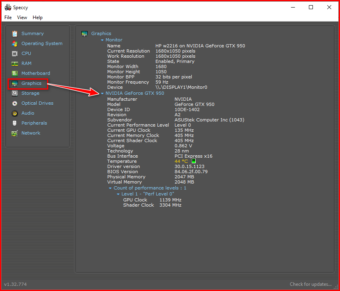Maximize the Speccy window
Image resolution: width=340 pixels, height=291 pixels.
311,7
